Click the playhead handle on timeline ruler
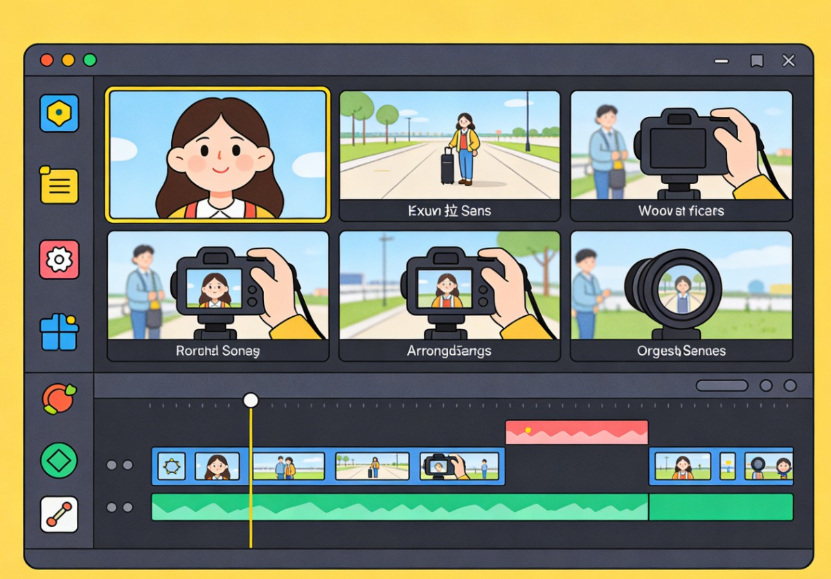 coord(251,401)
